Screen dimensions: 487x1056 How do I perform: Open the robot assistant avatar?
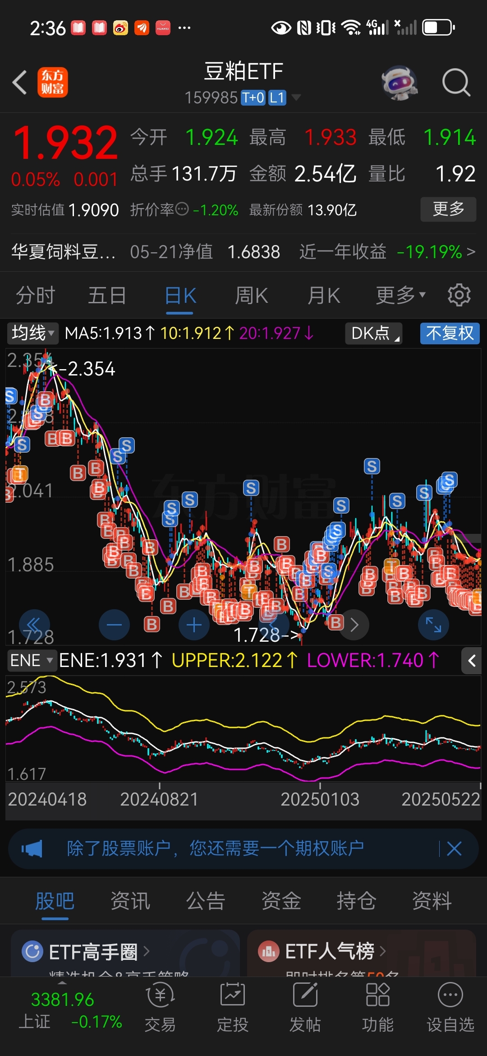click(400, 83)
